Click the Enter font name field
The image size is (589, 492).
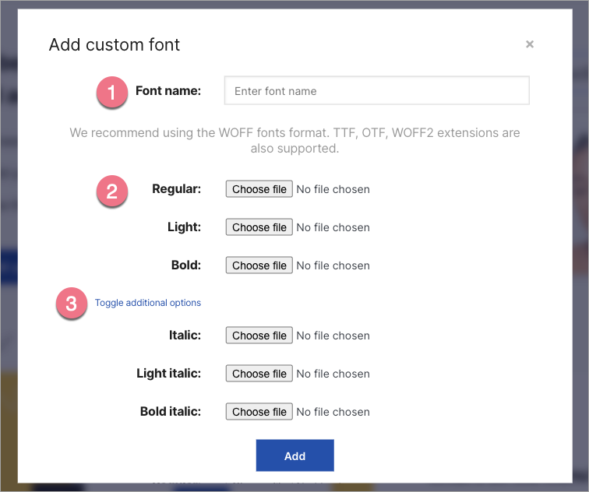tap(376, 91)
